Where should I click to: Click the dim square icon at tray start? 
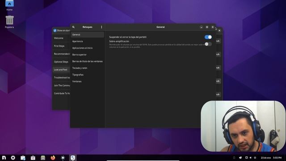coord(234,158)
